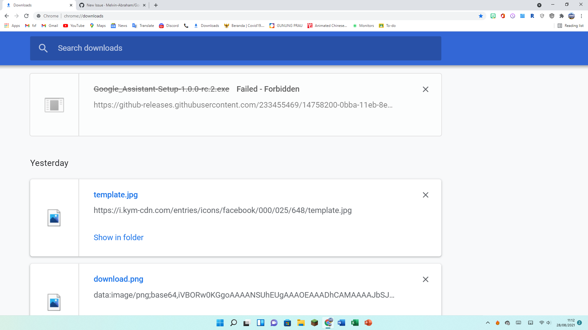Screen dimensions: 588x330
Task: Open the profile avatar in the toolbar
Action: (x=571, y=16)
